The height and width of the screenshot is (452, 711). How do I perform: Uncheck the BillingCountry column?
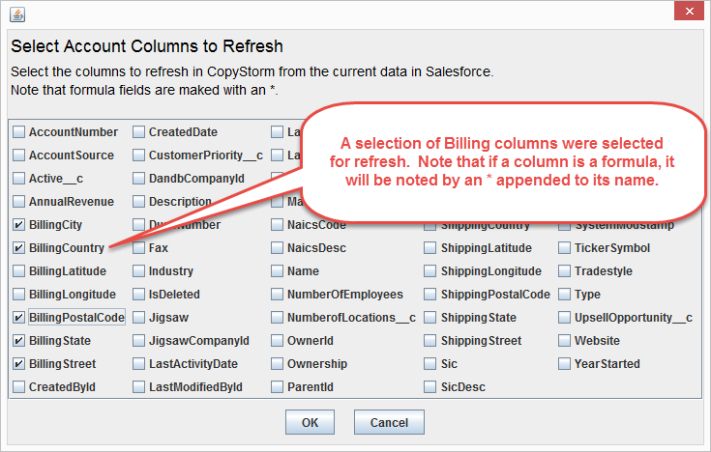(x=18, y=248)
